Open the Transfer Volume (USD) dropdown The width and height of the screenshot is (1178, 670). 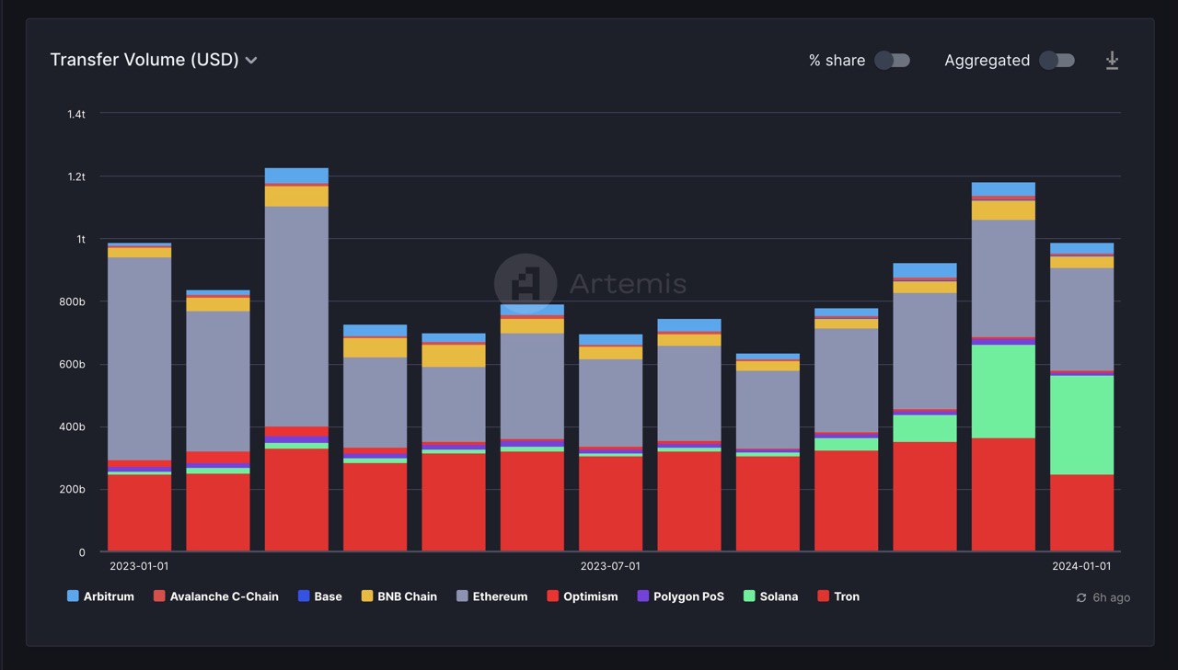pos(144,61)
